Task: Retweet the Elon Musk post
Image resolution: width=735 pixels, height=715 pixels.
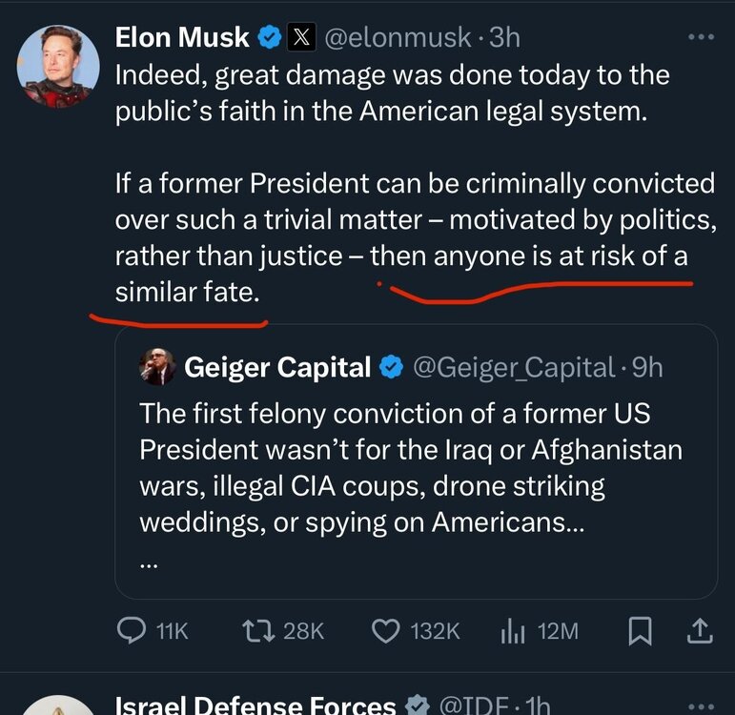Action: pos(256,630)
